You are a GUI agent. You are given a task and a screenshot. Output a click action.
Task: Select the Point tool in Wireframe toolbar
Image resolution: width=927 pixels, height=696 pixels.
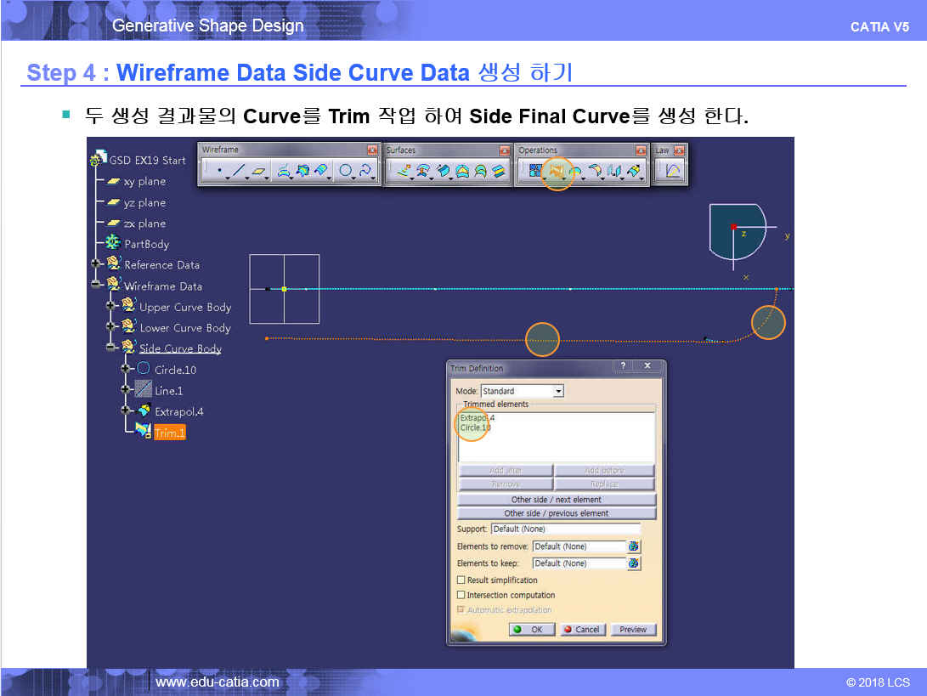tap(219, 172)
